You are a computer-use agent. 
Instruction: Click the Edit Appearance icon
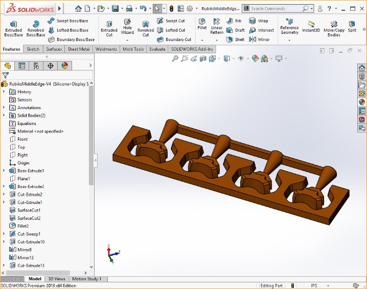pyautogui.click(x=255, y=58)
